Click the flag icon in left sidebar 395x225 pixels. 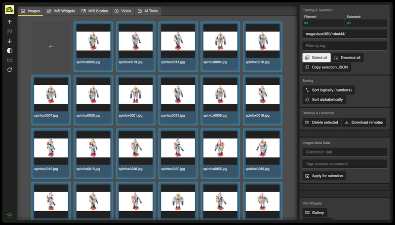click(9, 32)
